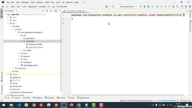Open the File menu
Screen dimensions: 192x108
[8, 2]
